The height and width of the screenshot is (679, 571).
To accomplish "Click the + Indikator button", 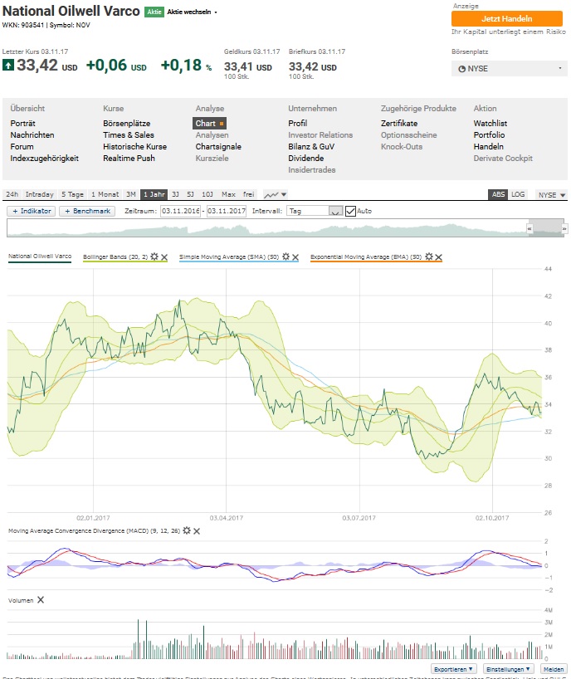I will (31, 211).
